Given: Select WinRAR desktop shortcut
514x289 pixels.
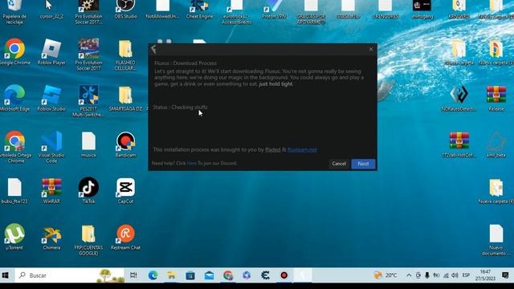Looking at the screenshot, I should click(51, 190).
